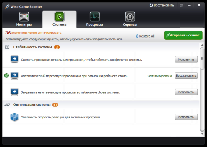Click Исправить for Закрывать не отвечающие процессы

click(x=186, y=92)
